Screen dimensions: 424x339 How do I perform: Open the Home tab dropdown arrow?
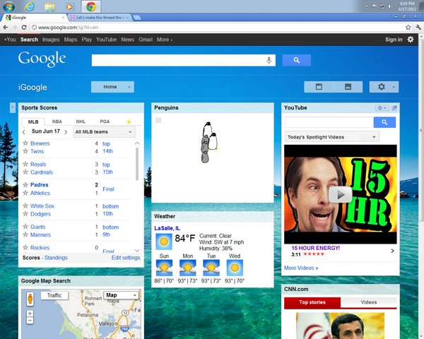coord(129,87)
